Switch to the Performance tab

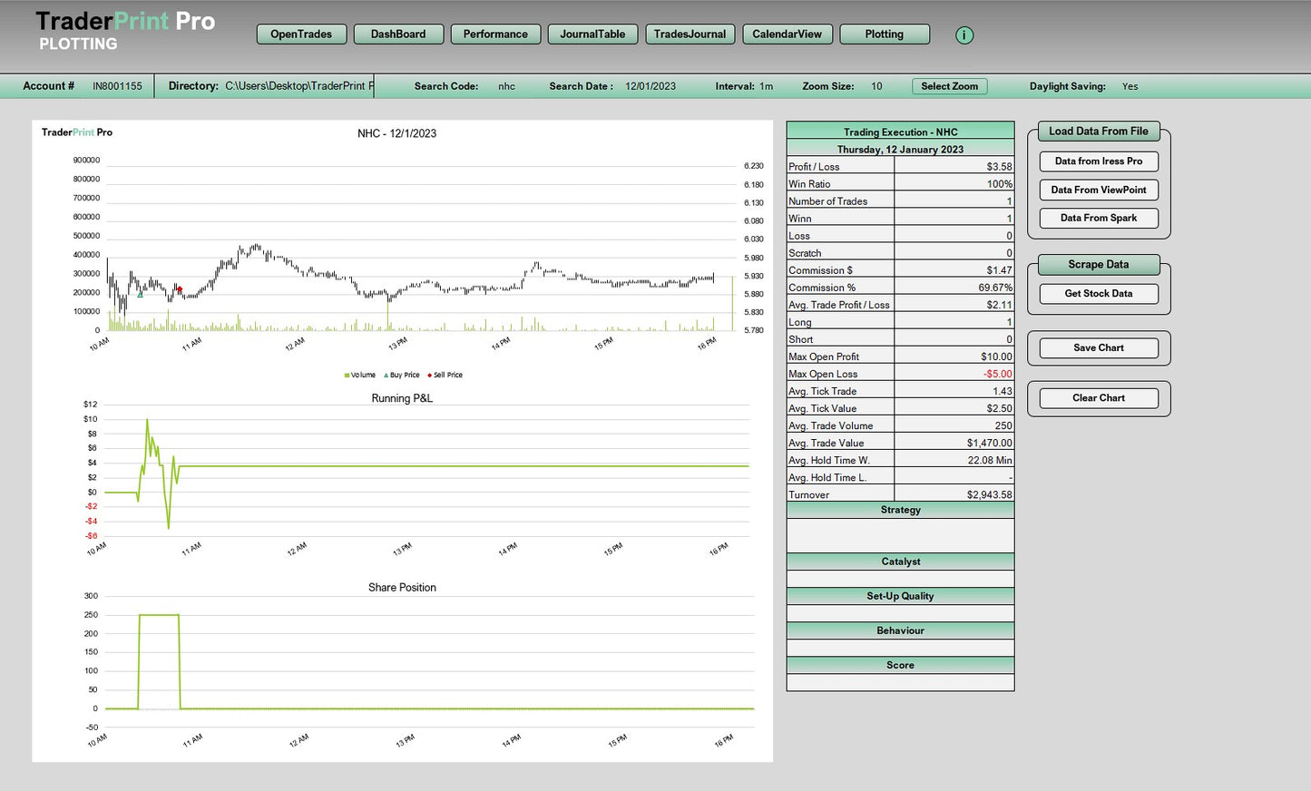tap(495, 34)
